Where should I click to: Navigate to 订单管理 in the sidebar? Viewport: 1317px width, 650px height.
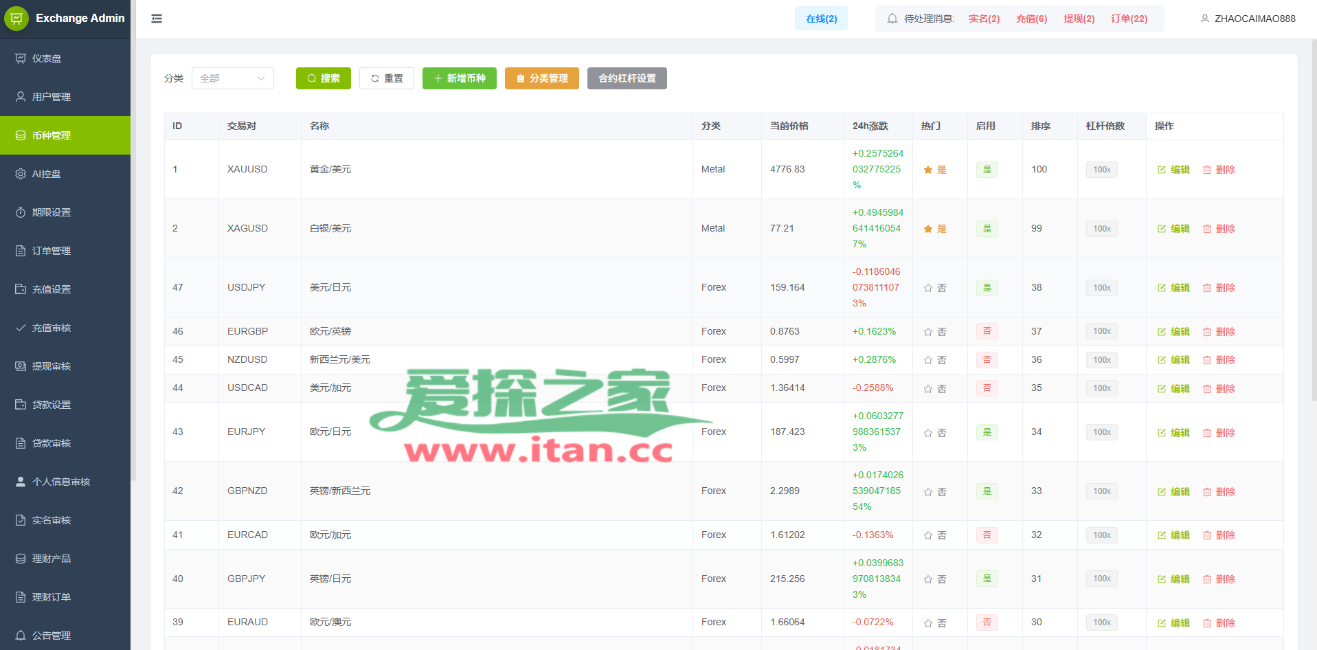click(x=65, y=251)
